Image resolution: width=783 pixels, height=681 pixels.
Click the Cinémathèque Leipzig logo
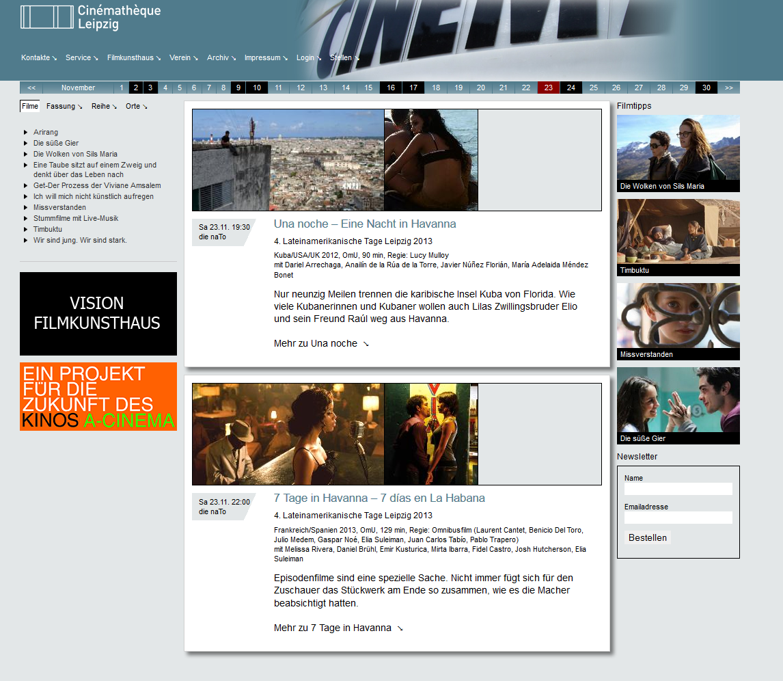[x=90, y=18]
